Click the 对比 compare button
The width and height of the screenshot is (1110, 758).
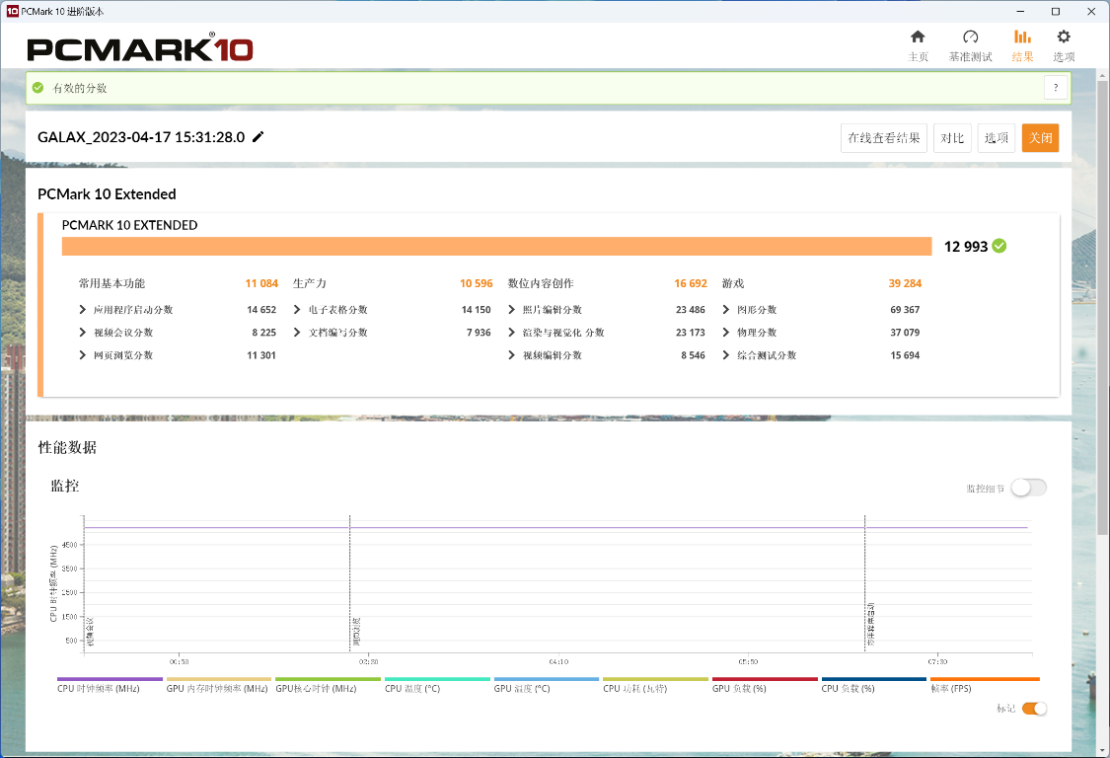tap(952, 137)
